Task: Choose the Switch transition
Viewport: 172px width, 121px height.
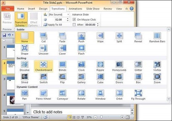Action: (x=44, y=79)
